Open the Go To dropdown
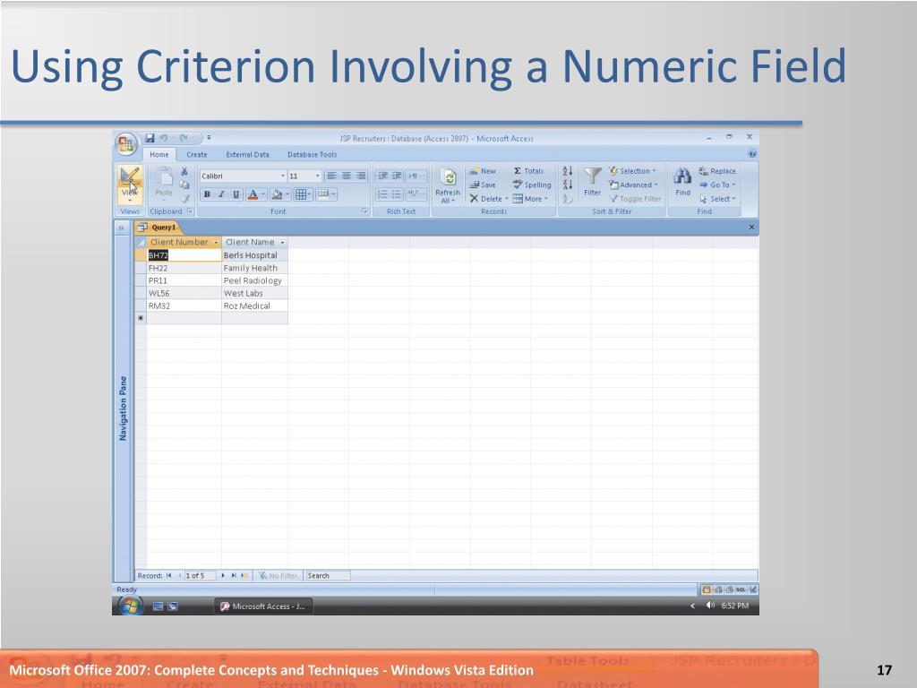The height and width of the screenshot is (688, 917). pos(717,185)
